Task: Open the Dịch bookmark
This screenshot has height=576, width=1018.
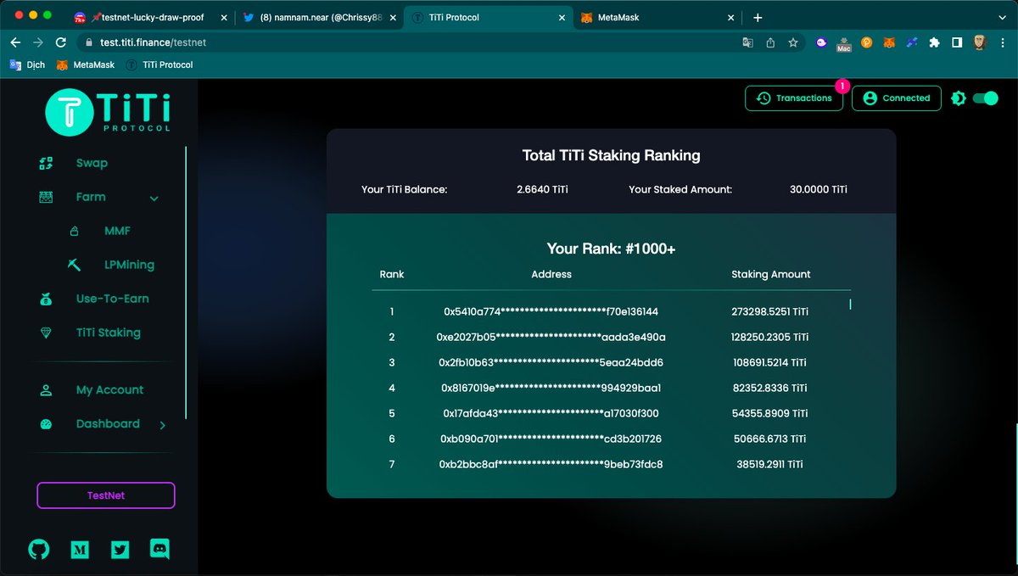Action: (27, 64)
